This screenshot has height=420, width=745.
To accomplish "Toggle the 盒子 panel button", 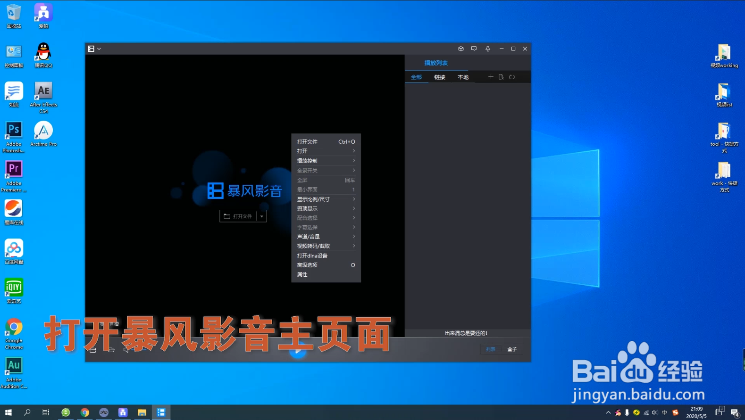I will click(512, 349).
